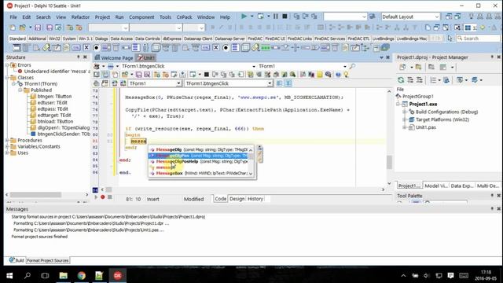Switch to the Model View tab
Screen dimensions: 503x283
(x=435, y=186)
